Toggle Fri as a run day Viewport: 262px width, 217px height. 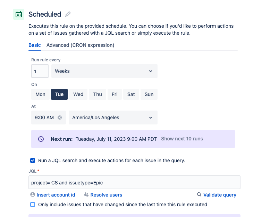tap(115, 94)
